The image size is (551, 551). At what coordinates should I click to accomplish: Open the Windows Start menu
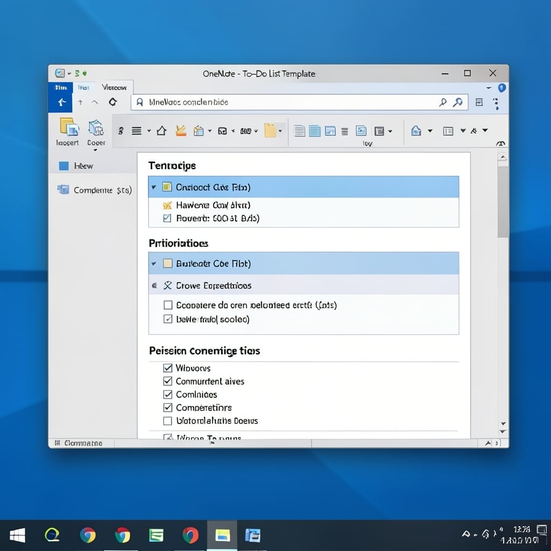tap(17, 535)
